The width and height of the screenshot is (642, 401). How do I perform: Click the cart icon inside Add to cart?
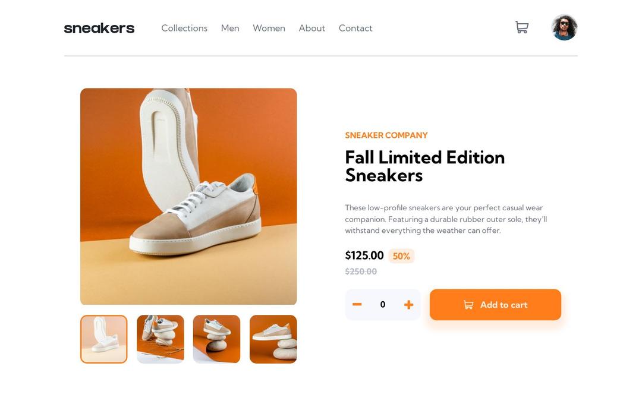[468, 305]
